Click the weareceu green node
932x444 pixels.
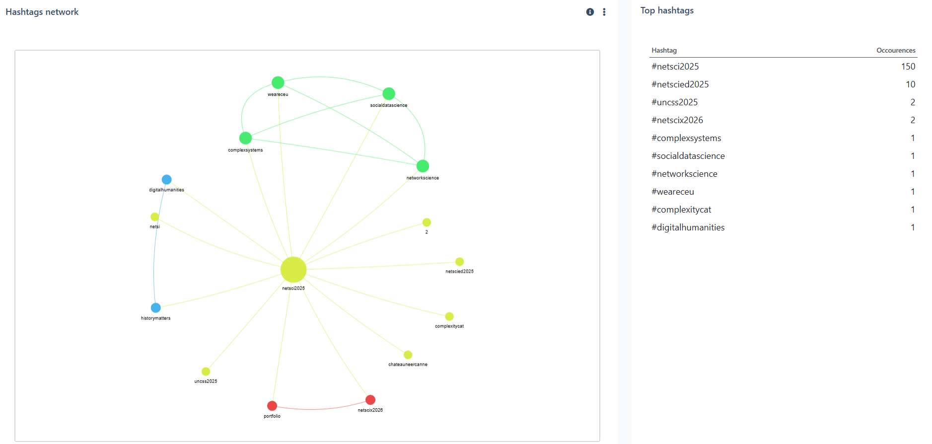point(278,82)
